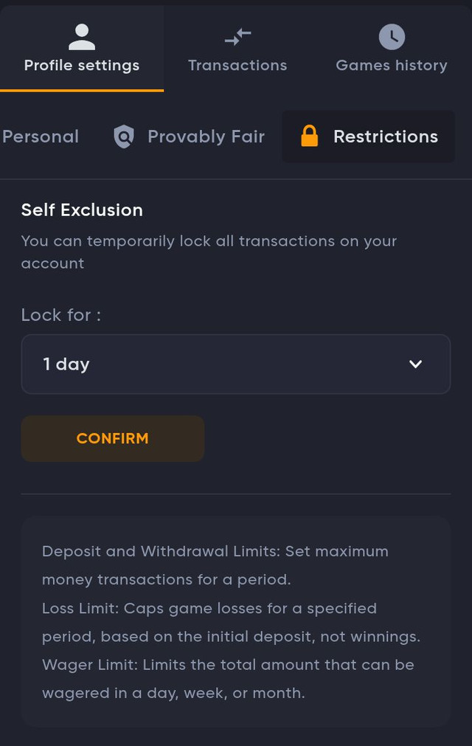Click the "1 day" selected value
The image size is (472, 746).
pyautogui.click(x=66, y=364)
